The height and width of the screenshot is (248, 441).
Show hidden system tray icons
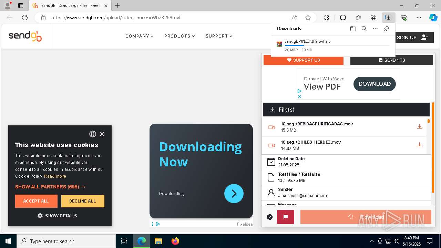(371, 241)
